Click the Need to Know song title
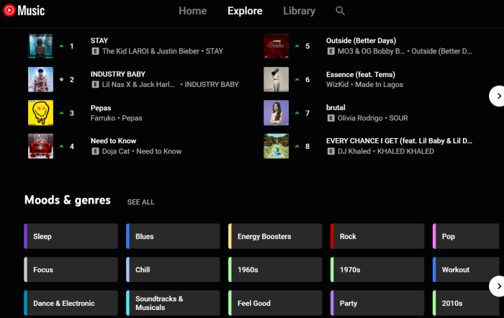This screenshot has height=318, width=504. 113,141
